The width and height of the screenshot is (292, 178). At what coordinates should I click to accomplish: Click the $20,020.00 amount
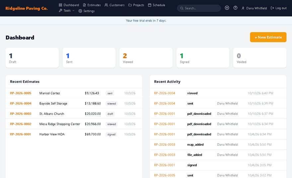(93, 114)
